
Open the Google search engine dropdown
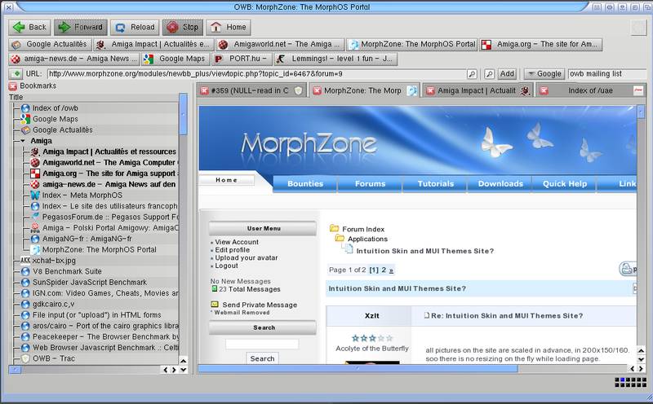pos(544,74)
